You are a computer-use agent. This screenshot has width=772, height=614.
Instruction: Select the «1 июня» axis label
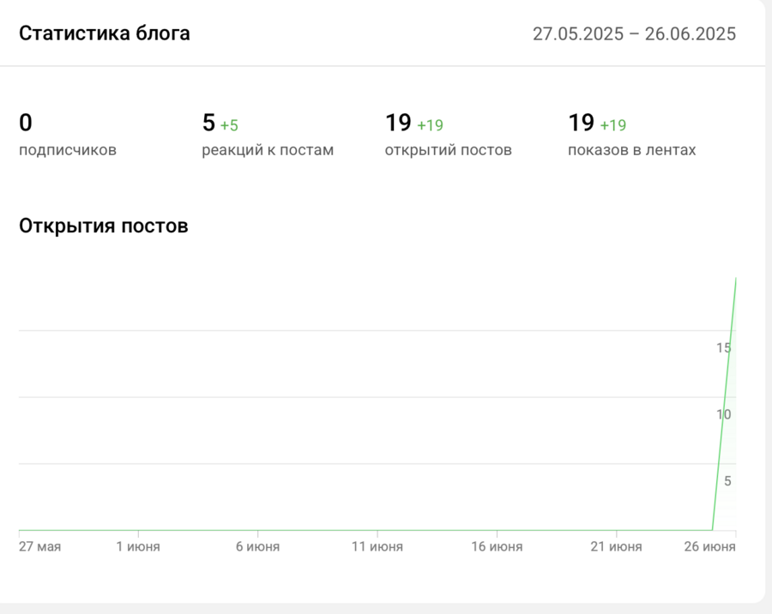[138, 546]
